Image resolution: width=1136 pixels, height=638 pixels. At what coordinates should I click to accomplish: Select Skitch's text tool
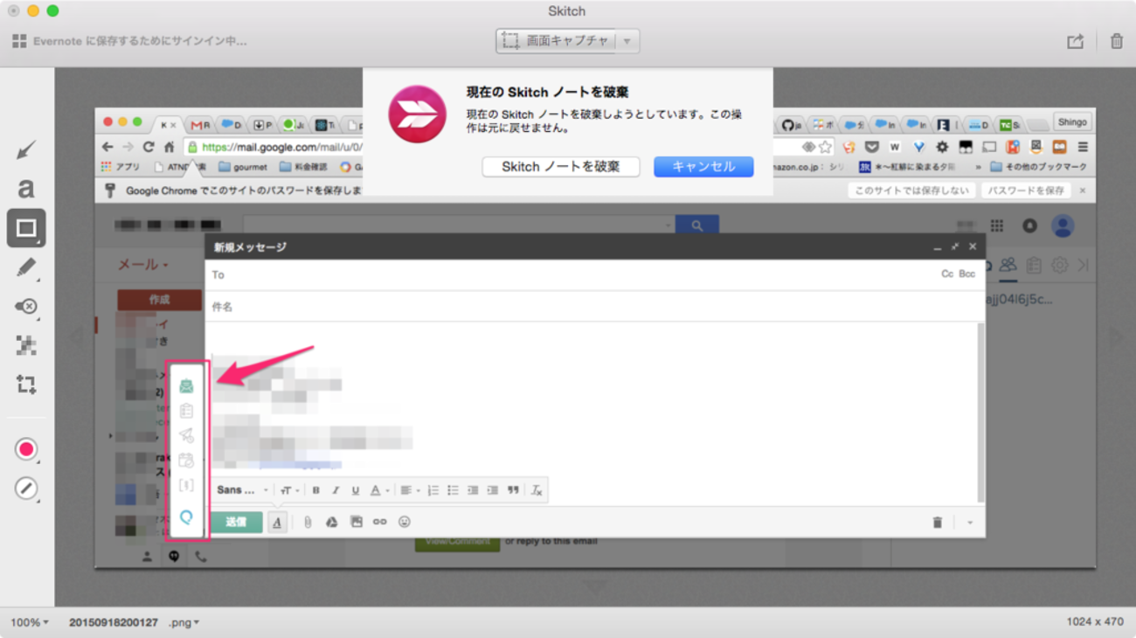(x=26, y=188)
